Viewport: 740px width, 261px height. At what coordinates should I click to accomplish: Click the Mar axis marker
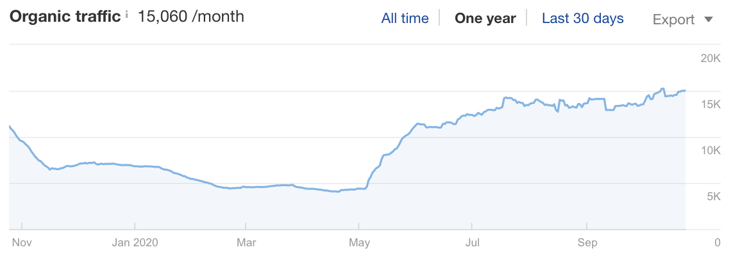coord(246,242)
